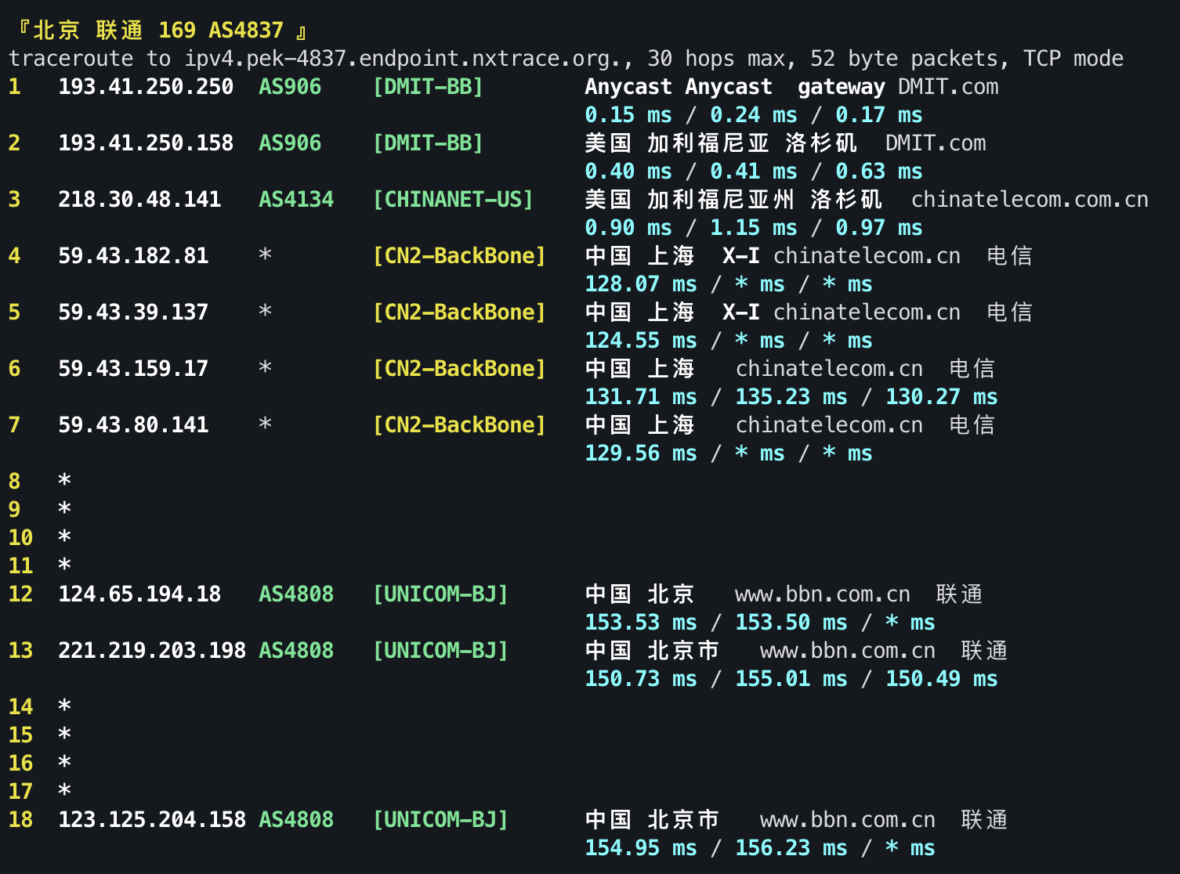This screenshot has width=1180, height=874.
Task: Select the 131.71 ms latency on hop 6
Action: (x=640, y=397)
